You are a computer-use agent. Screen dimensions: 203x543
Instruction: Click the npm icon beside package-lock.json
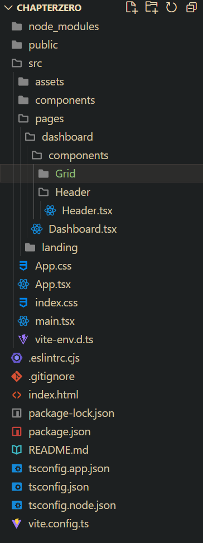coord(17,413)
